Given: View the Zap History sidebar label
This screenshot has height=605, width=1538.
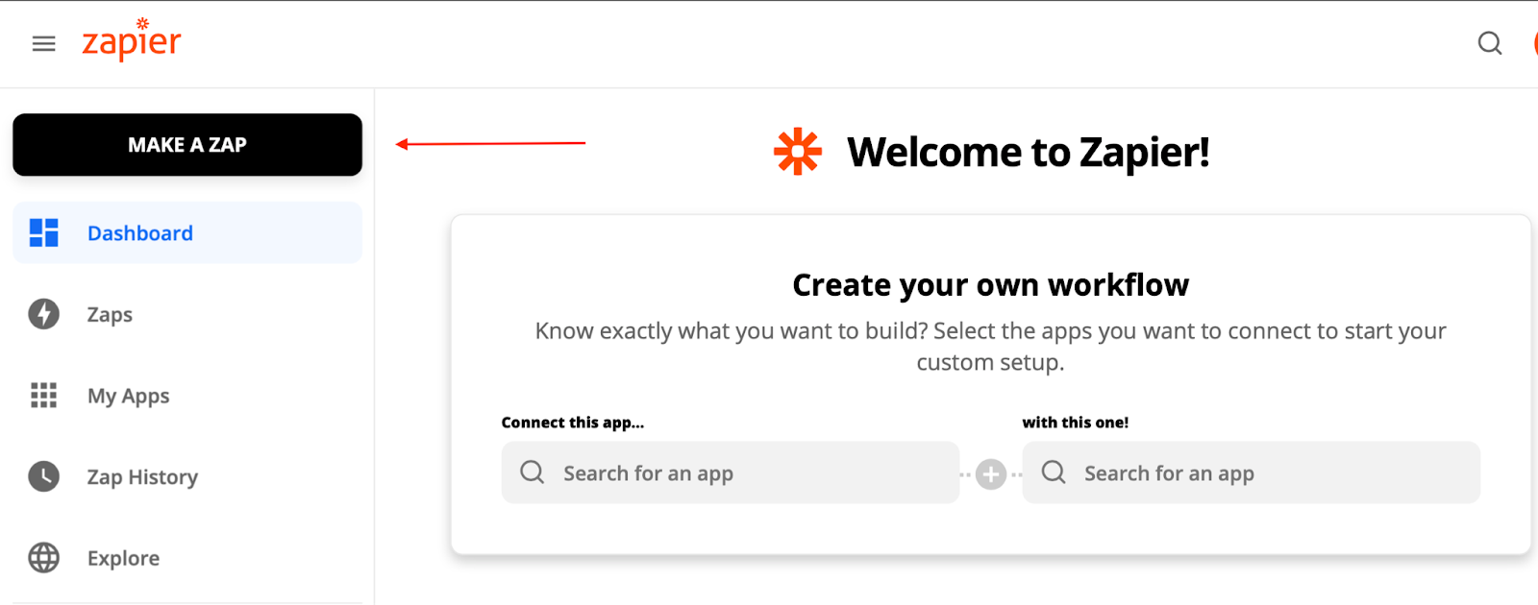Looking at the screenshot, I should click(142, 477).
